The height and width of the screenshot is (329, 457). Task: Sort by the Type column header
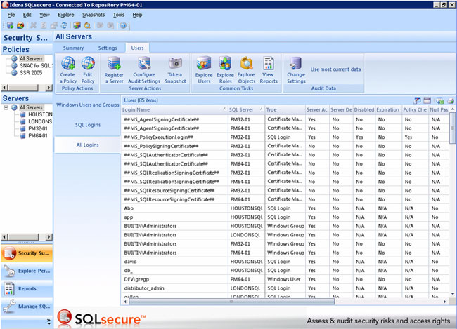[285, 109]
